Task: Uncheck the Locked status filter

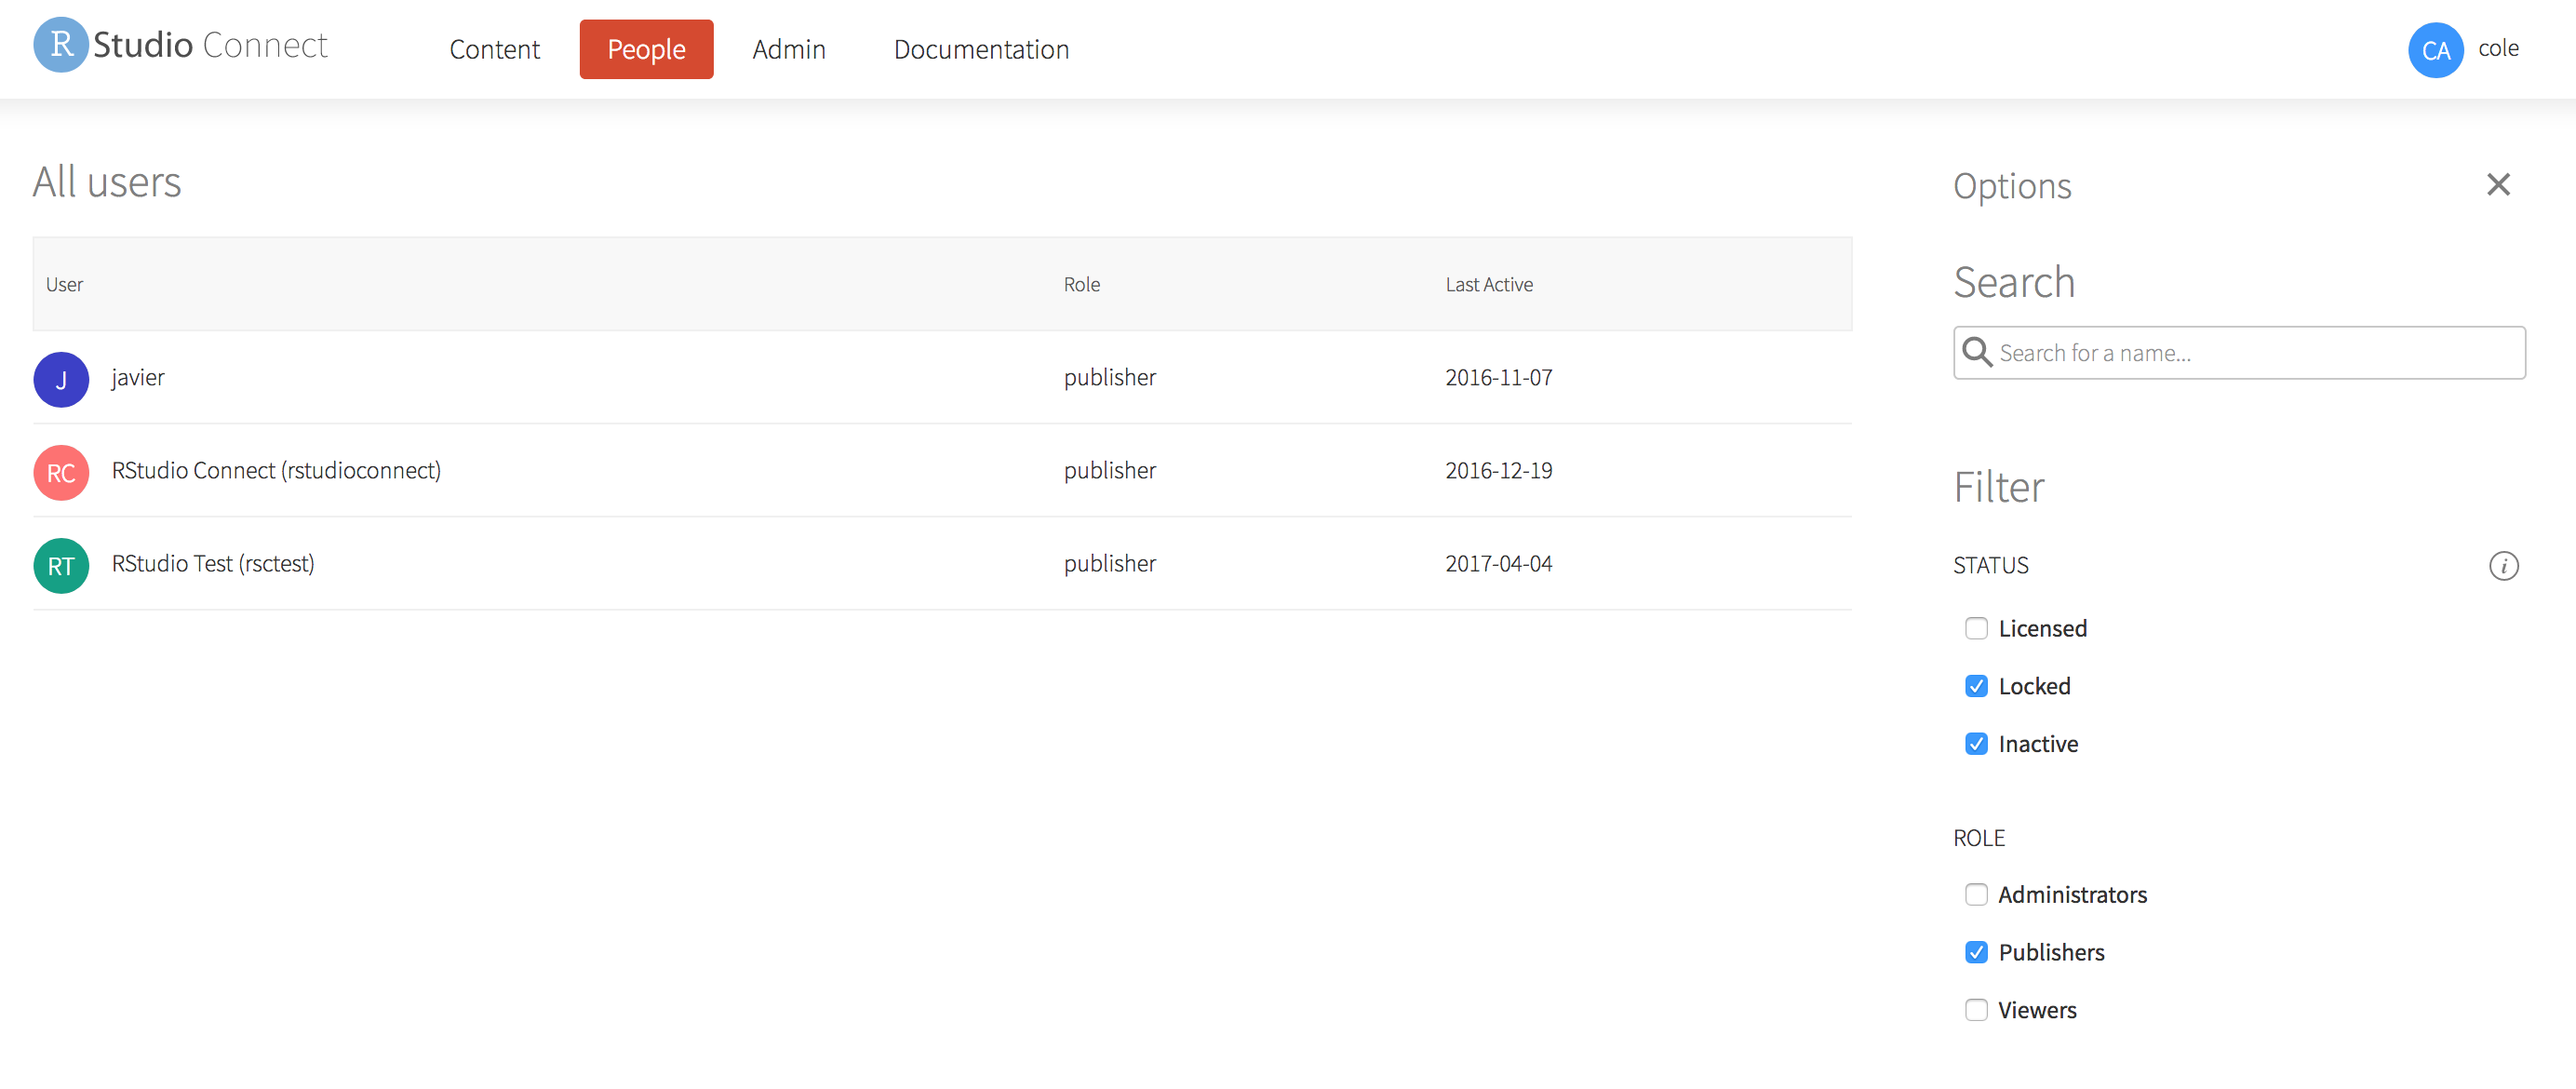Action: [x=1976, y=686]
